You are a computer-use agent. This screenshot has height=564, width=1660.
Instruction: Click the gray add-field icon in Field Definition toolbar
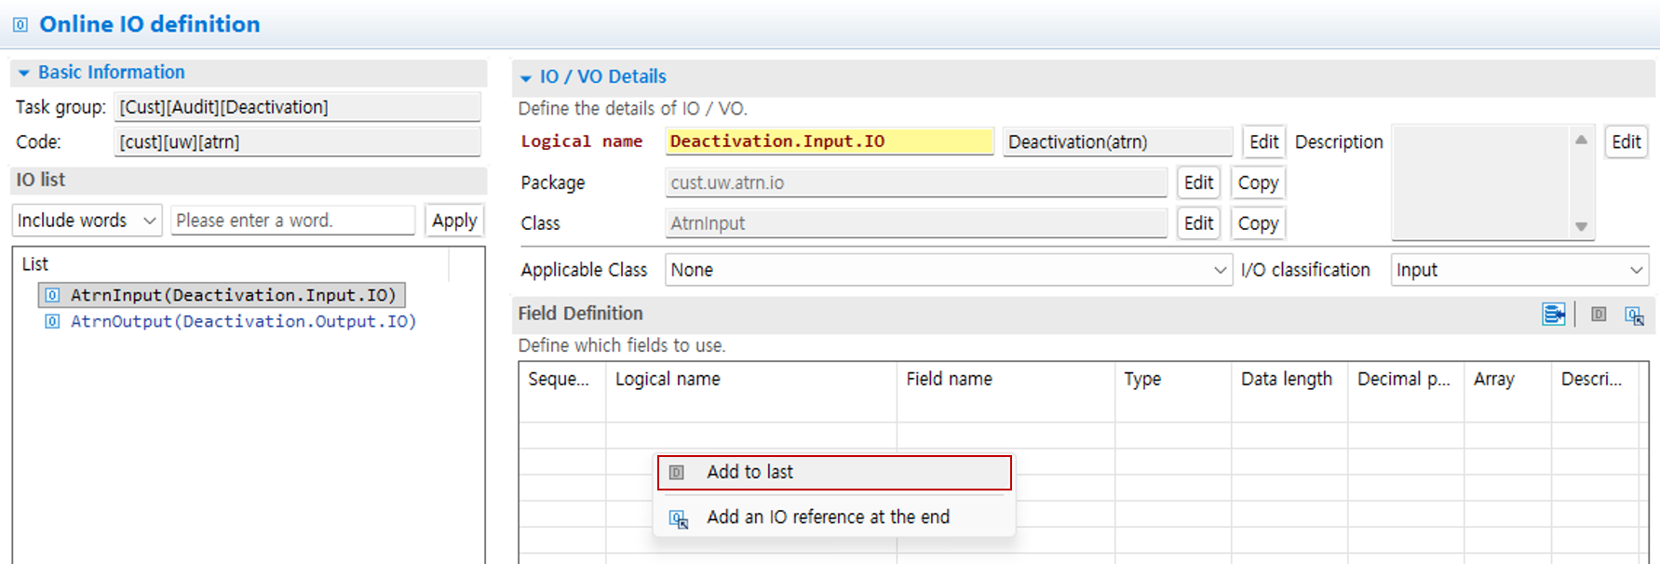pos(1599,315)
